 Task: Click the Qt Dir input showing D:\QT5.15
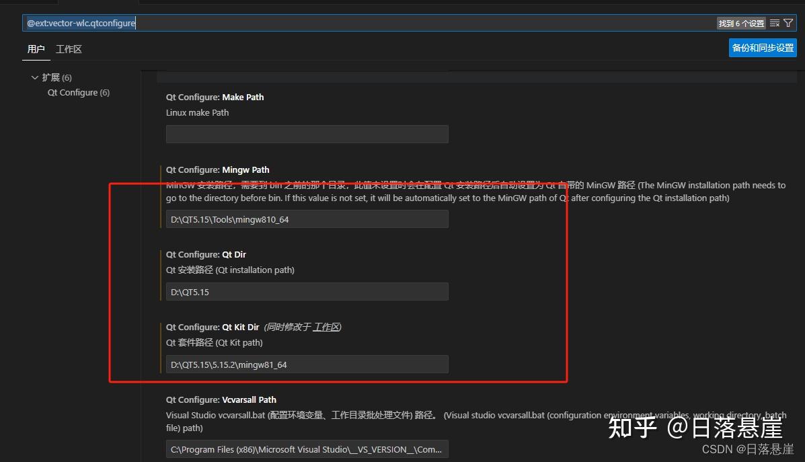[x=307, y=291]
